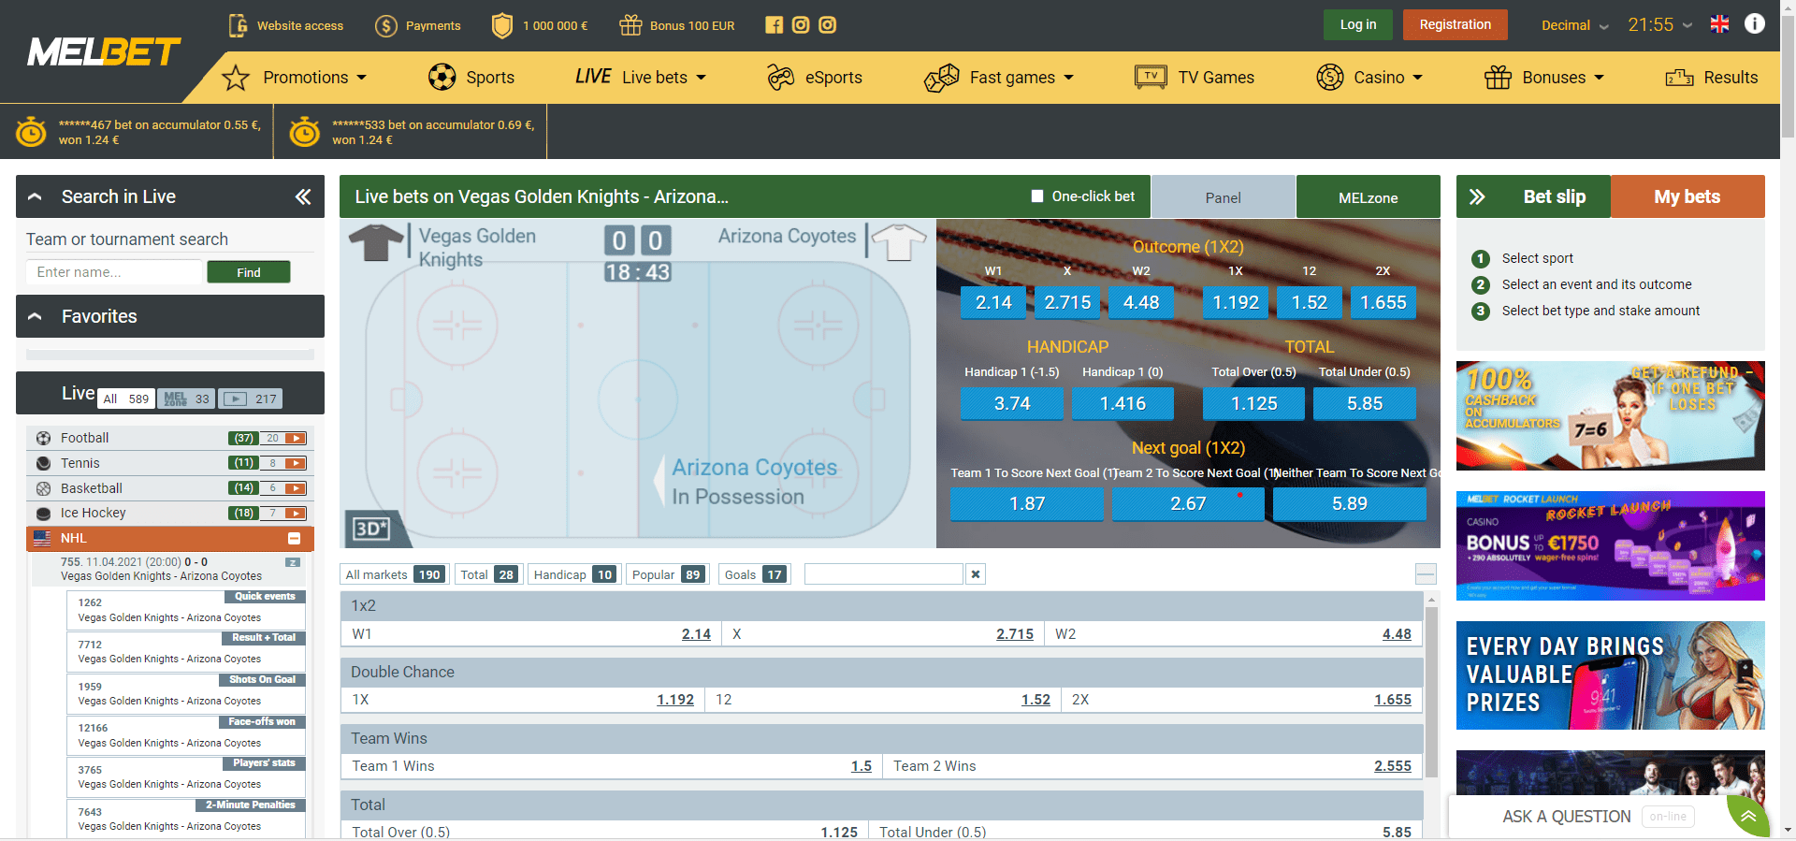Click the shield icon next to 1 000 000 €
The image size is (1796, 841).
[502, 25]
